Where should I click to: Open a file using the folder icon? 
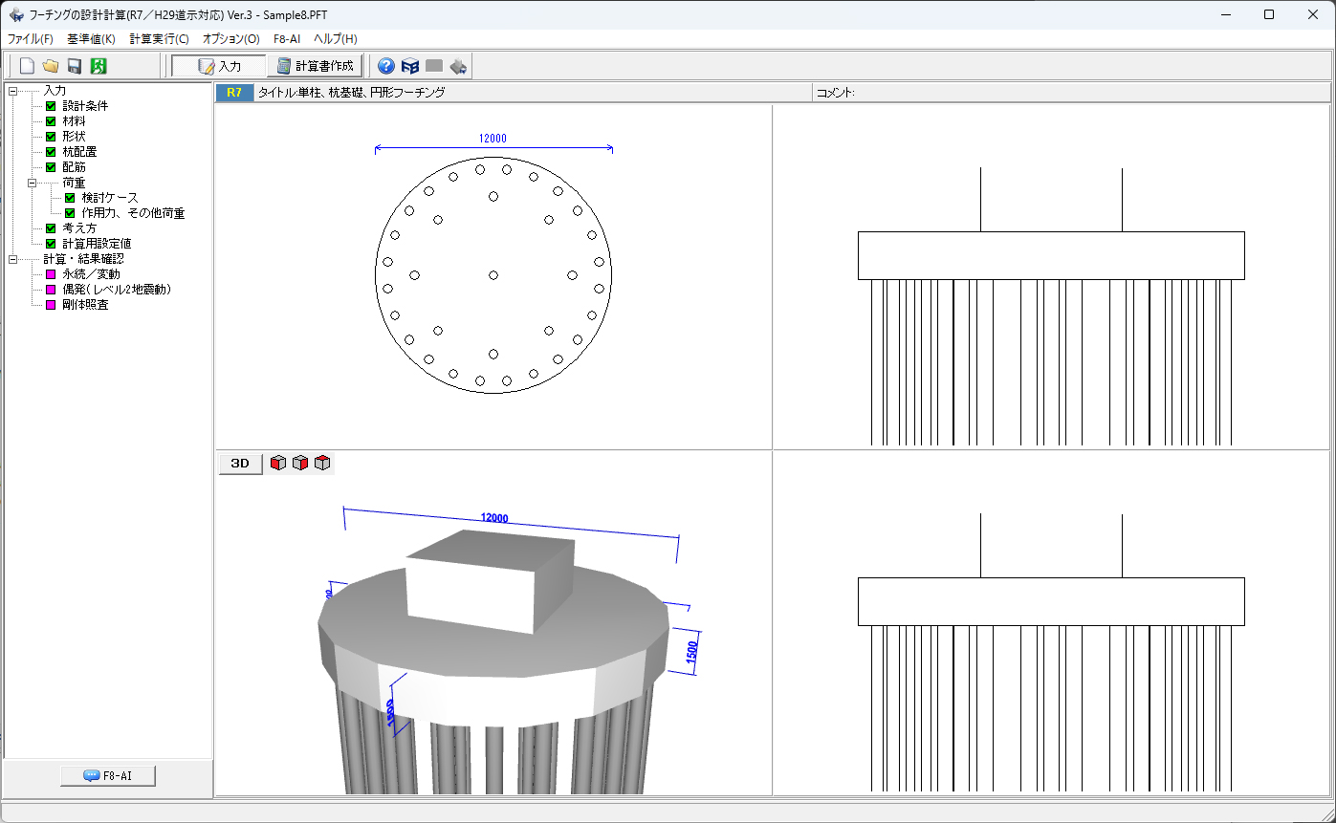click(x=51, y=66)
